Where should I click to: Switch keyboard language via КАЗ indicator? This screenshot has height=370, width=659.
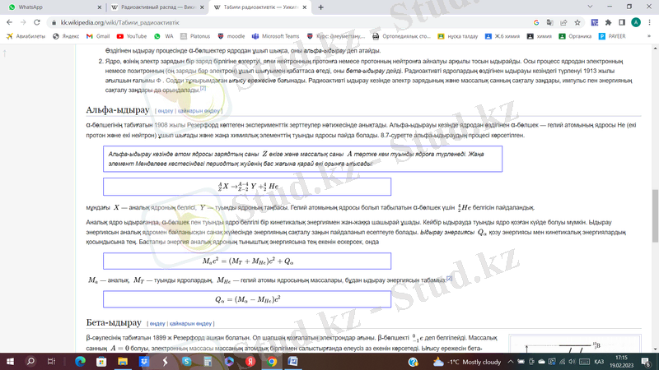pos(600,362)
